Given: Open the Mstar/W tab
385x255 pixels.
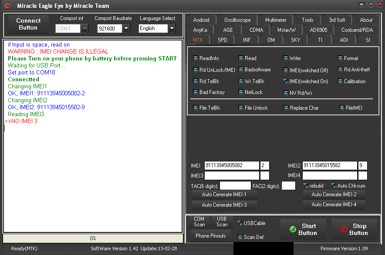Looking at the screenshot, I should pyautogui.click(x=286, y=30).
